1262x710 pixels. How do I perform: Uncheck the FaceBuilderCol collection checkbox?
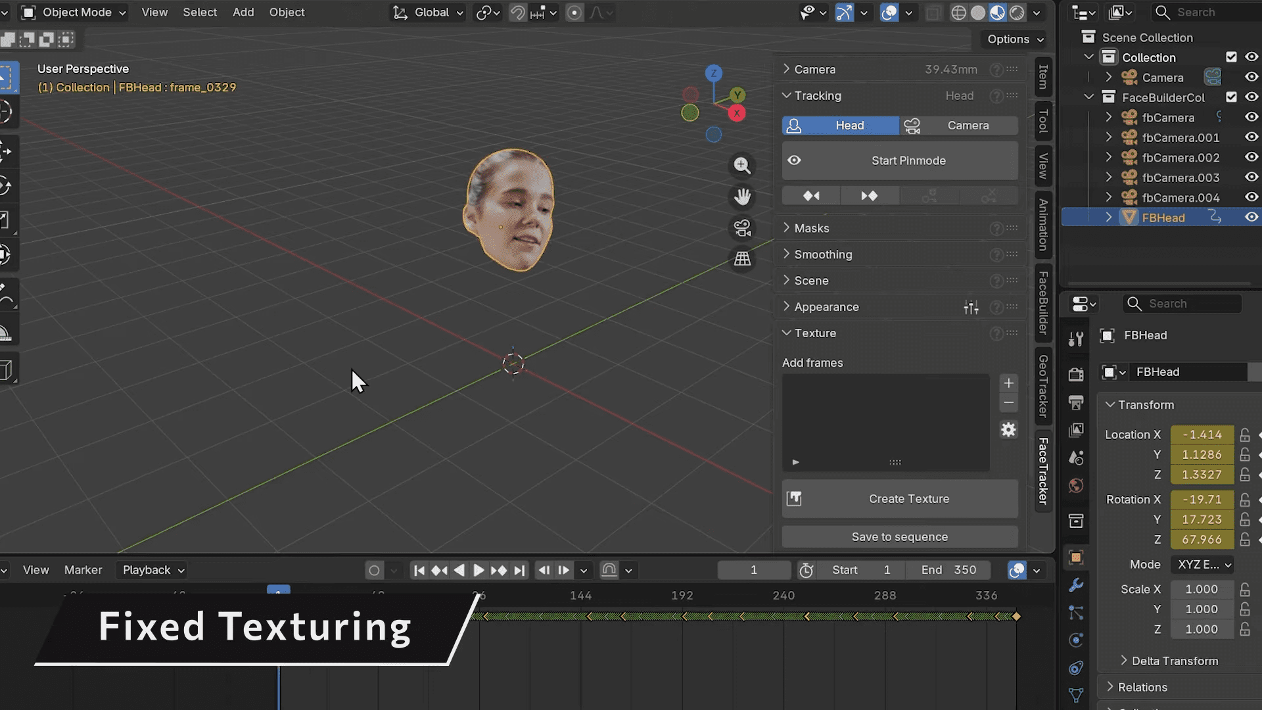coord(1232,97)
